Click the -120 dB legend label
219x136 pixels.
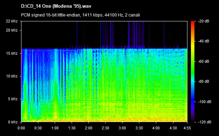coord(205,122)
